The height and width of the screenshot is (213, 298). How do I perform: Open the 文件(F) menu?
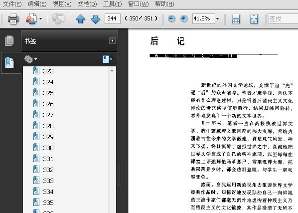(x=12, y=4)
